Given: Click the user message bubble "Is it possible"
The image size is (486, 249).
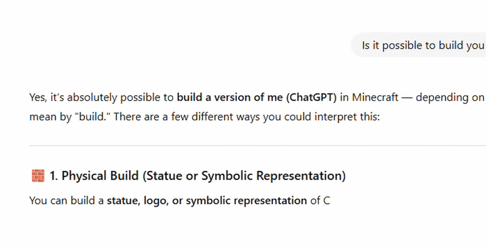Looking at the screenshot, I should tap(422, 45).
